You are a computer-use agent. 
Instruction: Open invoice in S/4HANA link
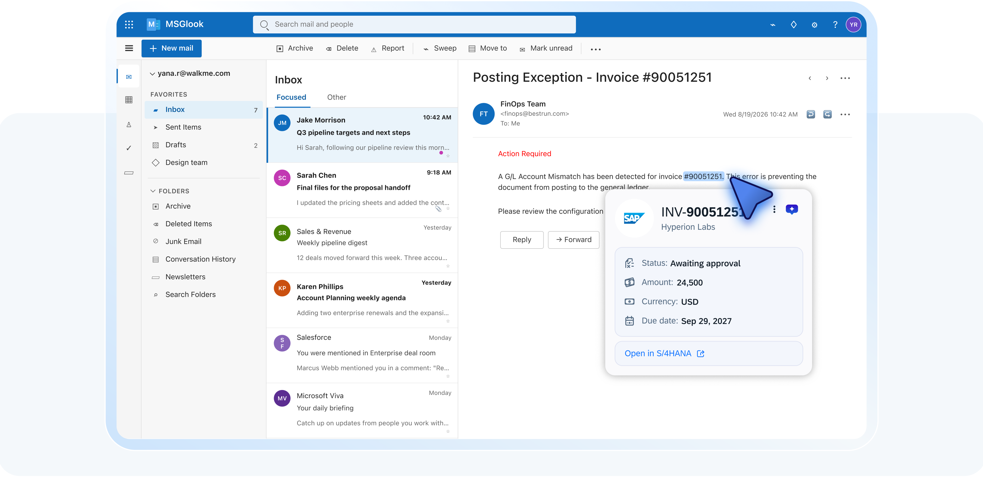[664, 353]
